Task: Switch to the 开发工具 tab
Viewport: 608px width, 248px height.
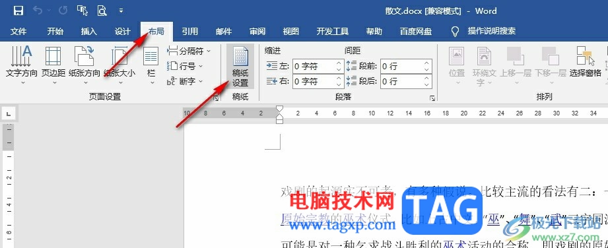Action: 332,32
